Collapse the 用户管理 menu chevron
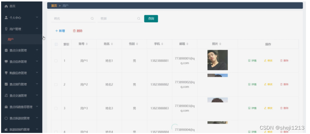Screen dimensions: 310x134 pos(37,29)
